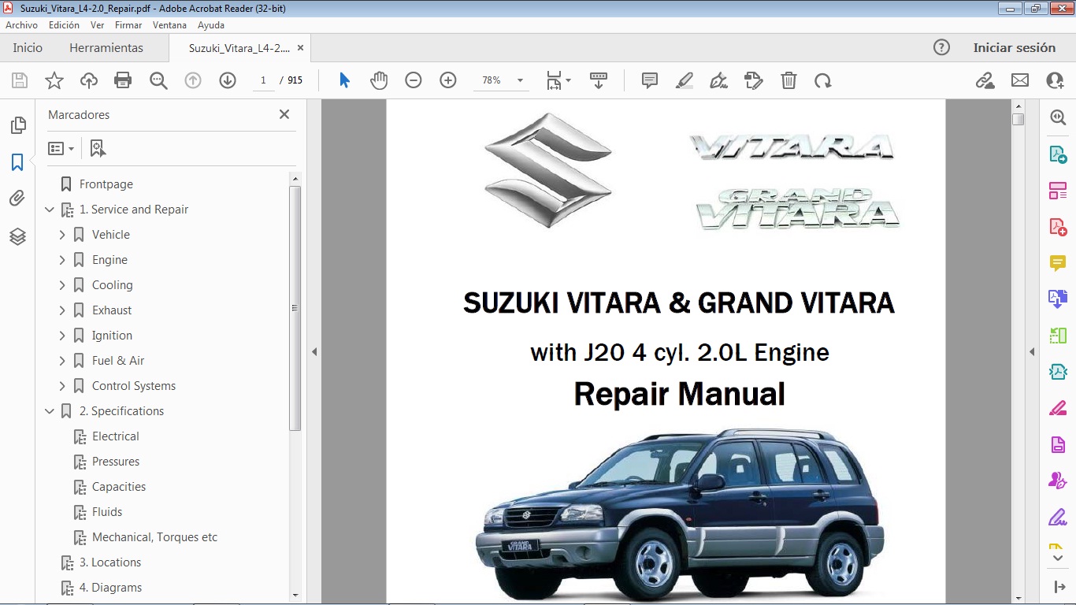Open the Electrical bookmark
The height and width of the screenshot is (605, 1076).
pyautogui.click(x=115, y=436)
